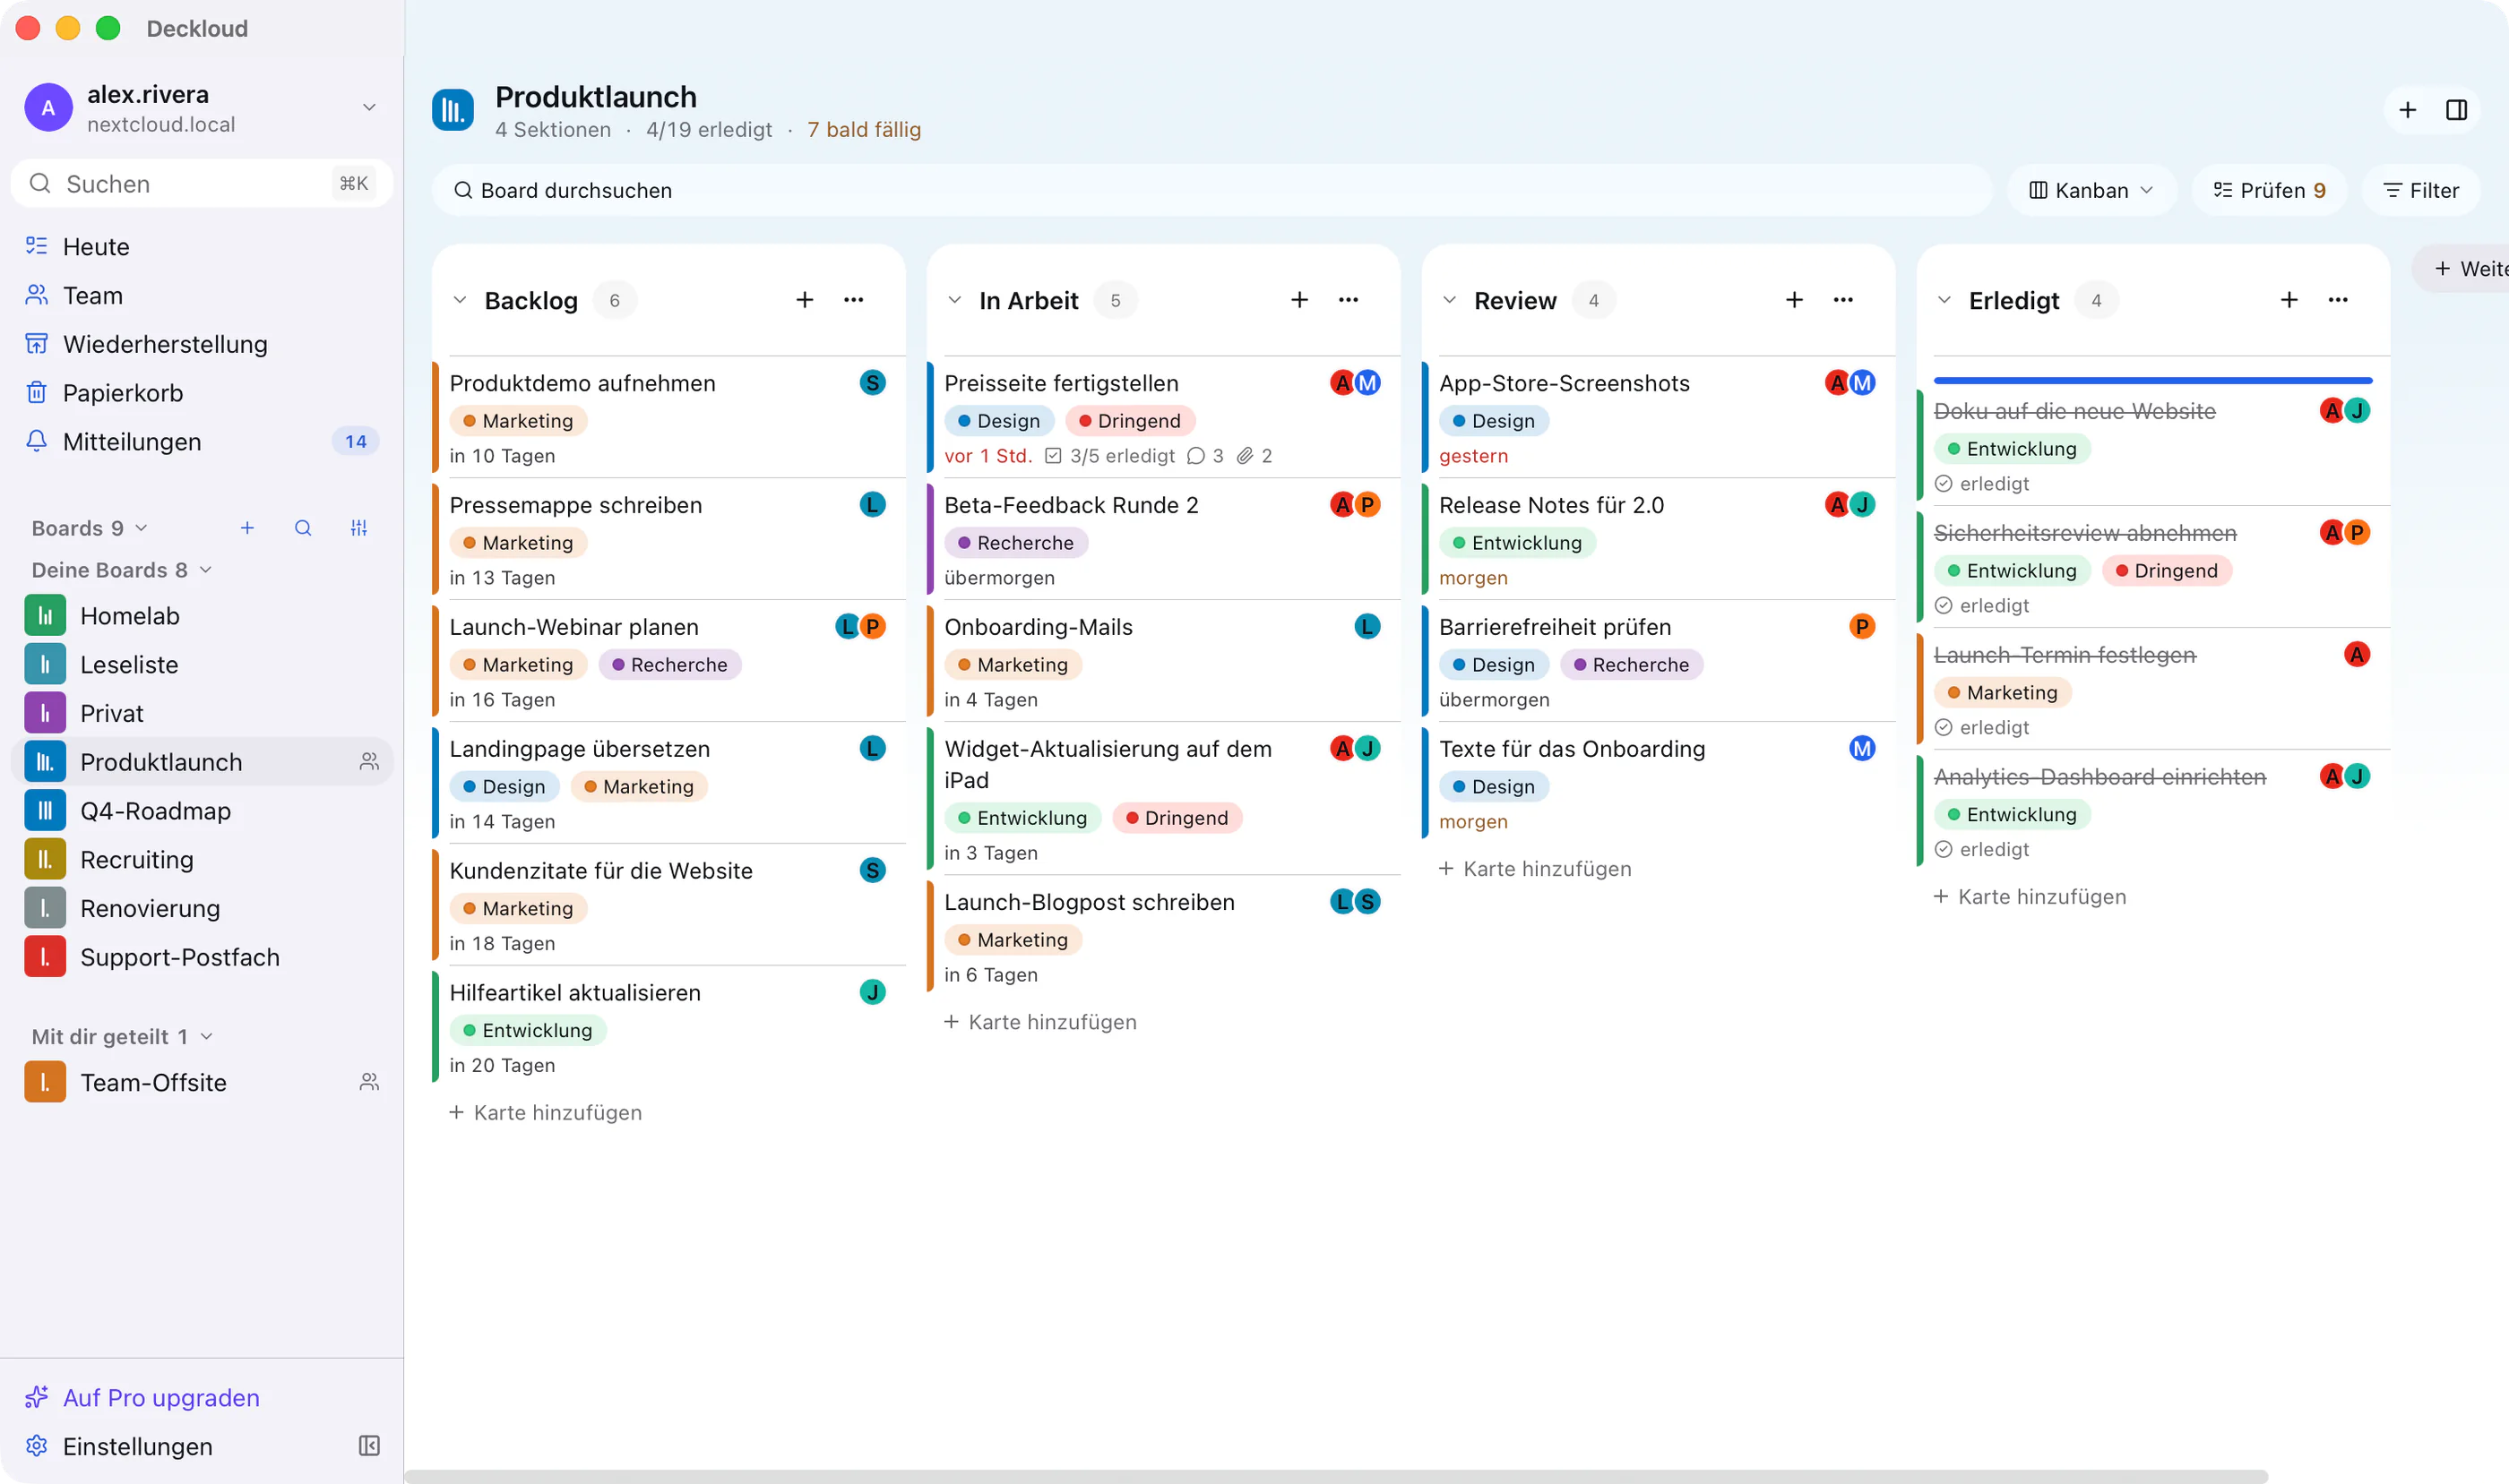This screenshot has width=2509, height=1484.
Task: Click the Prüfen 9 button
Action: click(2269, 190)
